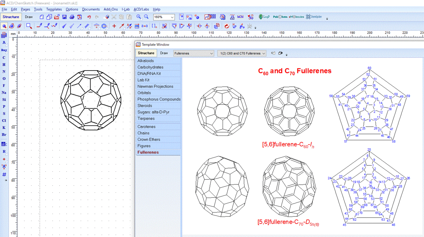Screen dimensions: 424x237
Task: Click Structure mode in main window
Action: (11, 17)
